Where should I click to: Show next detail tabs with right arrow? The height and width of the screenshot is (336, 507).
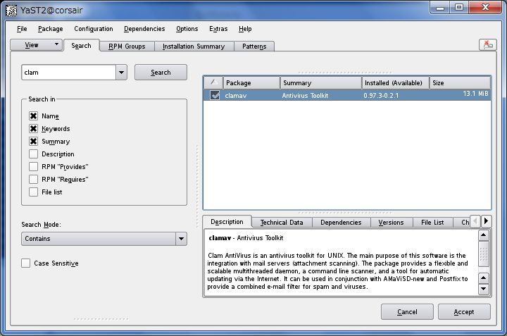[x=486, y=221]
